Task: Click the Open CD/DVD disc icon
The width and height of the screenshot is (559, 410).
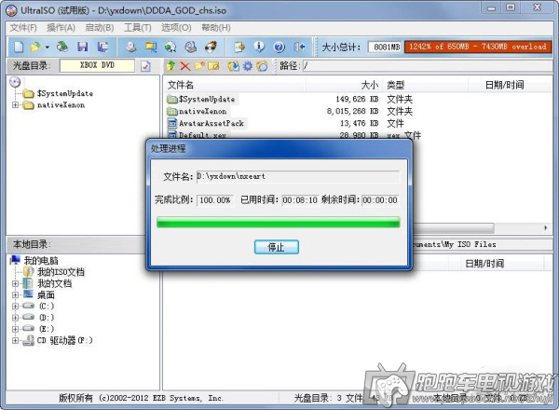Action: coord(62,47)
